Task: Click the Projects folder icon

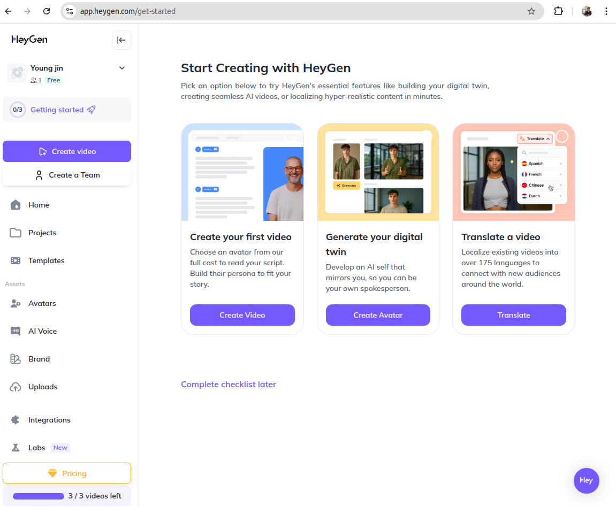Action: [x=16, y=233]
